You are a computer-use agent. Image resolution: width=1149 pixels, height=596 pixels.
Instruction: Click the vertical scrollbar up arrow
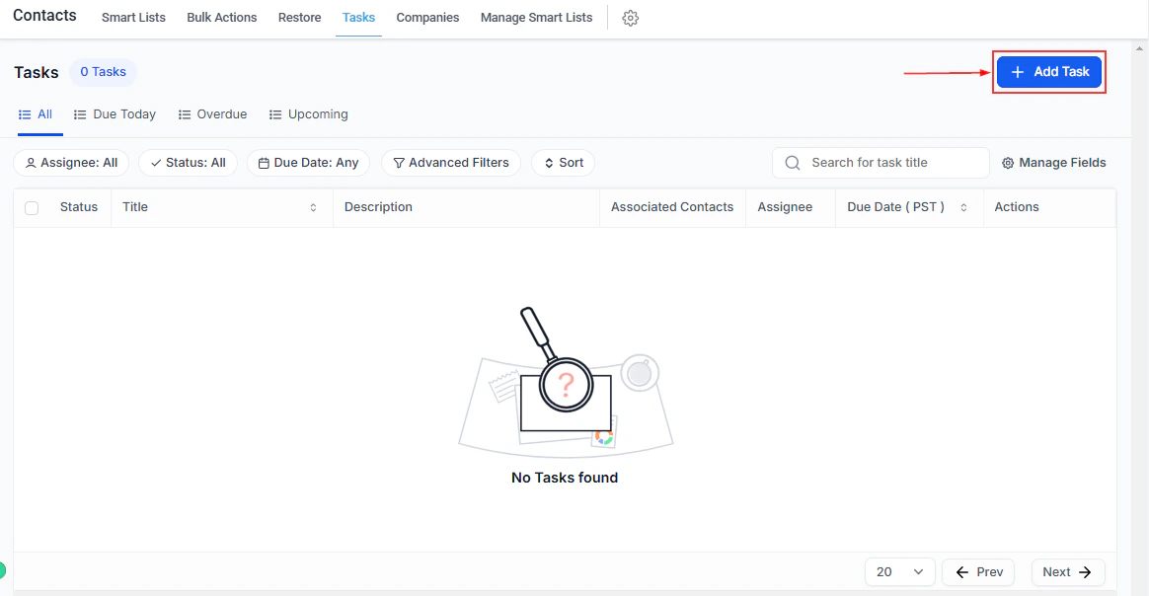(x=1139, y=48)
